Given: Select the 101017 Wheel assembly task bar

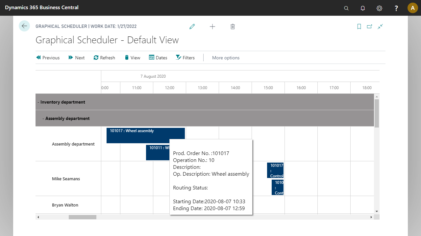Looking at the screenshot, I should (138, 135).
